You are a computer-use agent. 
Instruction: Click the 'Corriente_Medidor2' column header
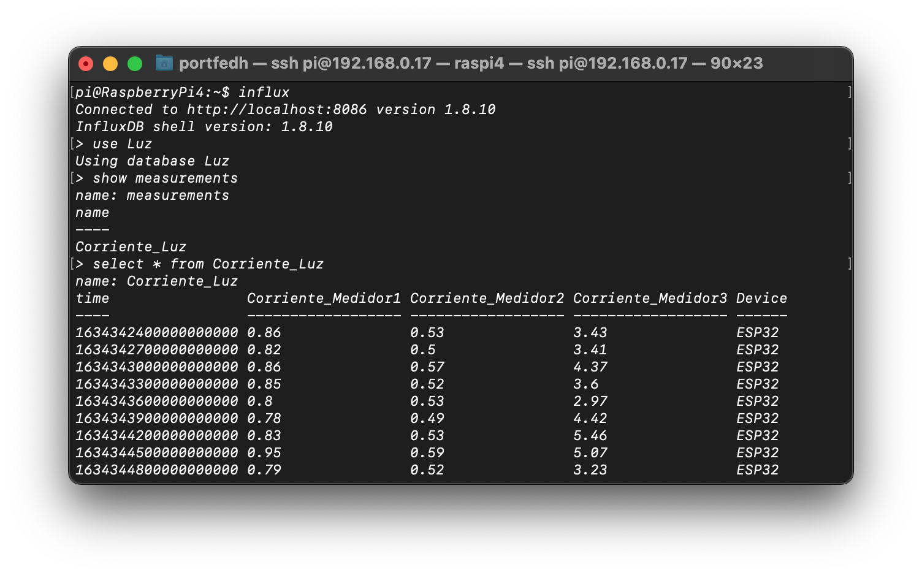pyautogui.click(x=487, y=298)
